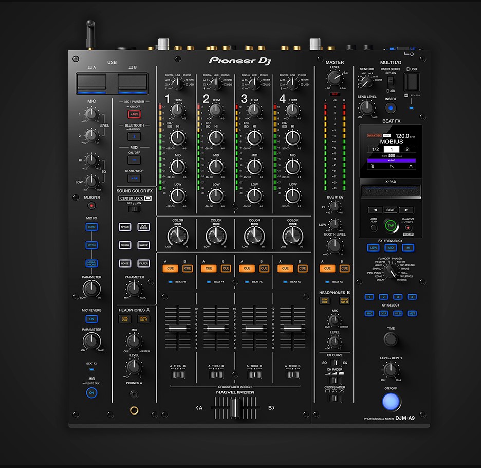Select the SPACE sound color FX
481x468 pixels.
(125, 227)
